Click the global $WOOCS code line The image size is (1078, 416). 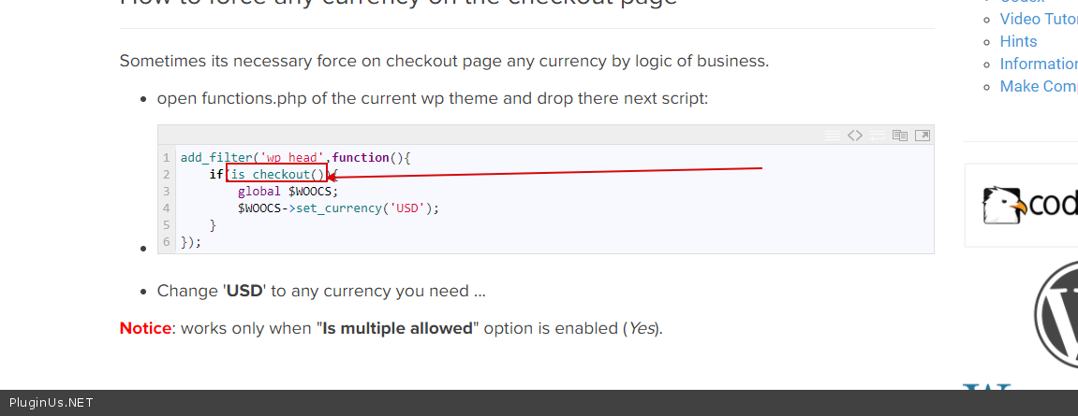288,192
